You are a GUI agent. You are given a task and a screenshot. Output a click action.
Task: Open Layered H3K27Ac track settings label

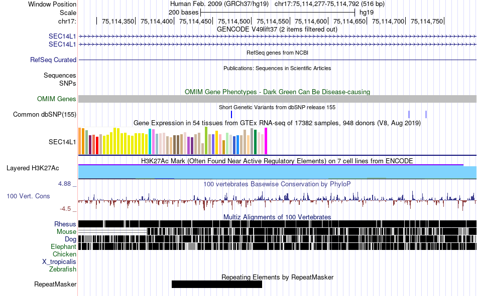click(33, 168)
